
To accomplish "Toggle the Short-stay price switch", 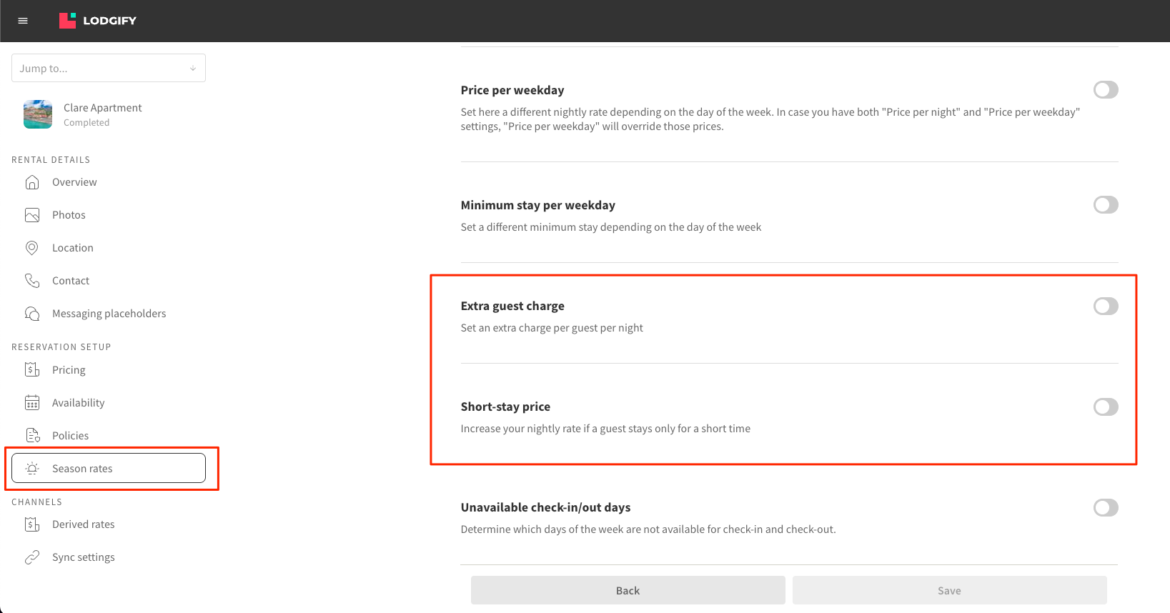I will [1105, 407].
